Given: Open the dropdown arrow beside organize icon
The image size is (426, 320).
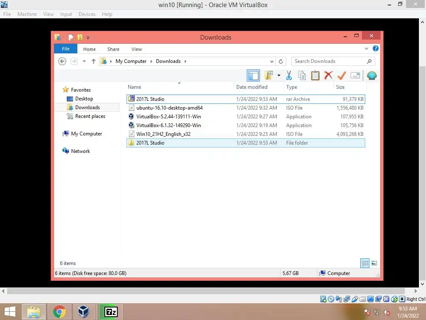Looking at the screenshot, I should [x=279, y=75].
